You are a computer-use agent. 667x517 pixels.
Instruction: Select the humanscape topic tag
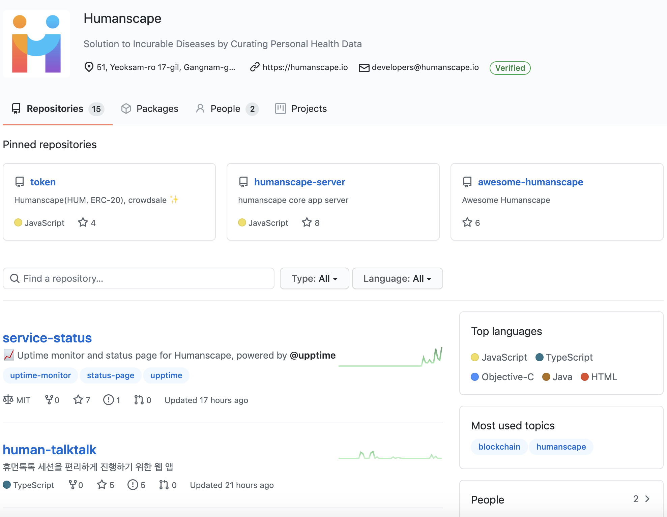[561, 447]
